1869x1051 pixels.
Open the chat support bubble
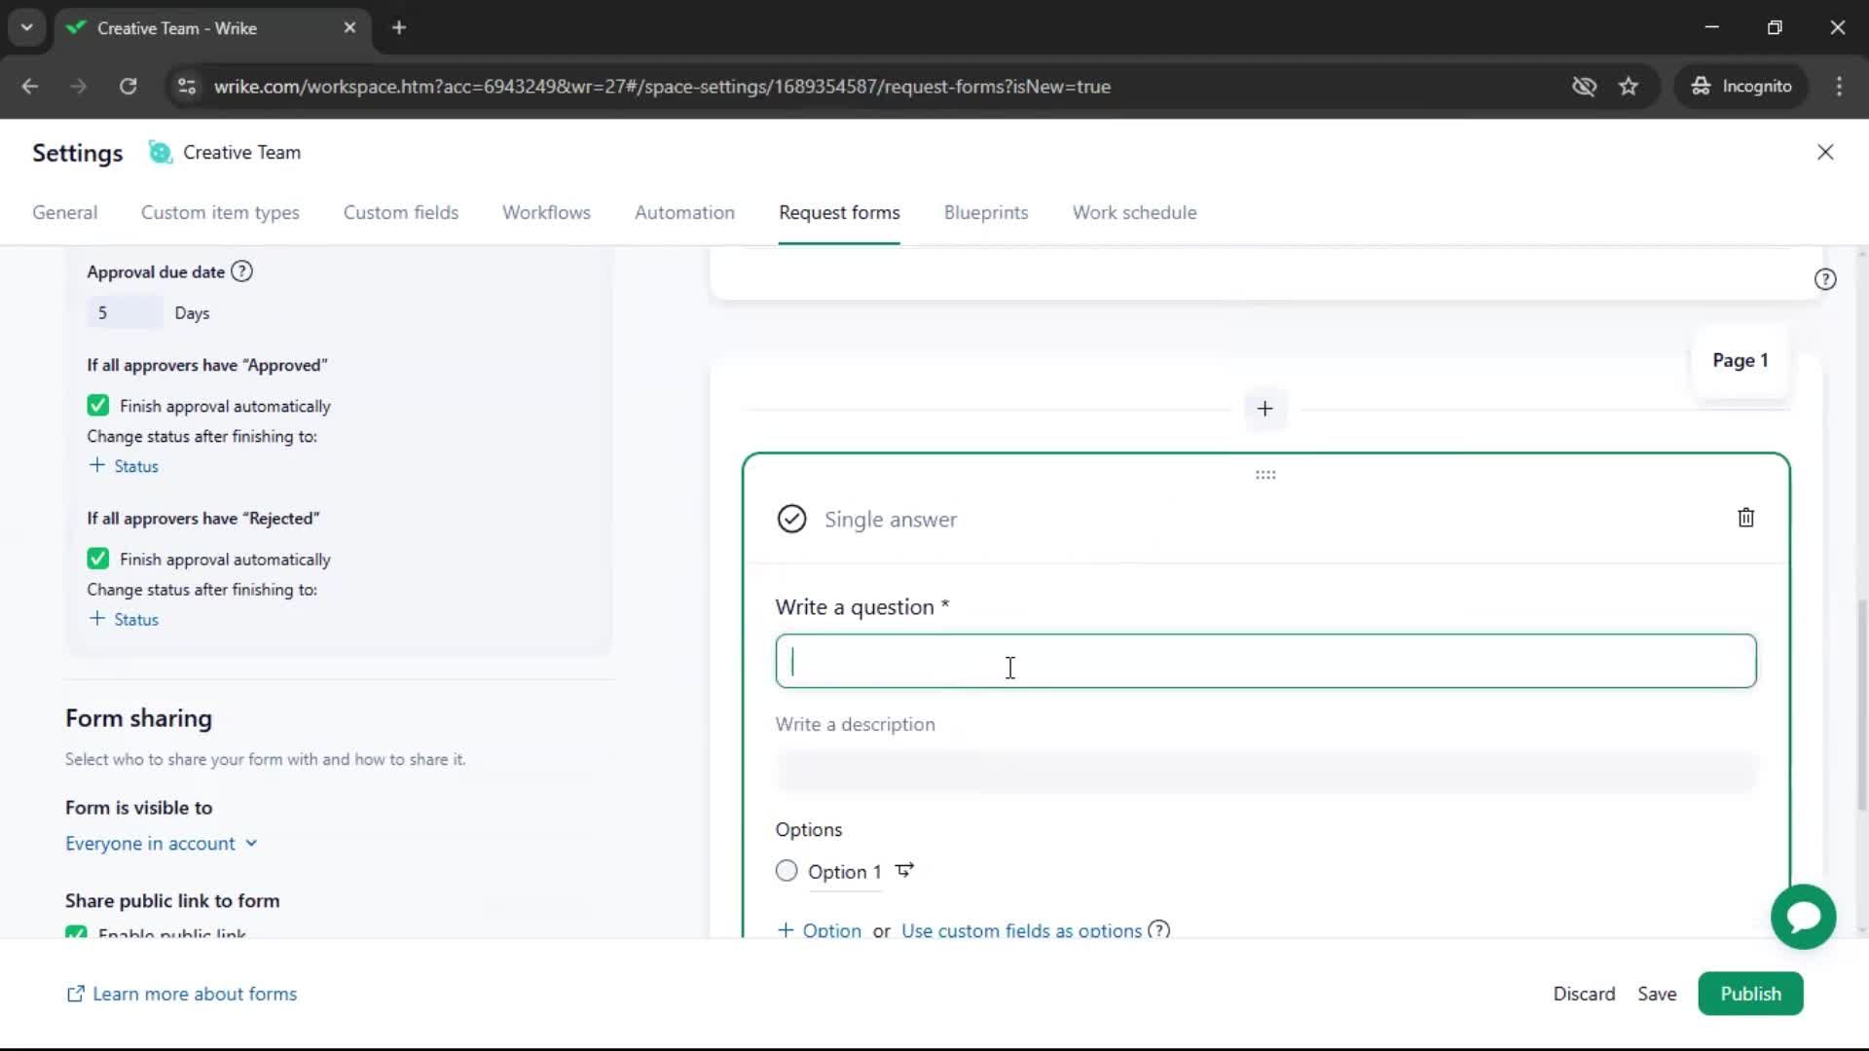1803,917
